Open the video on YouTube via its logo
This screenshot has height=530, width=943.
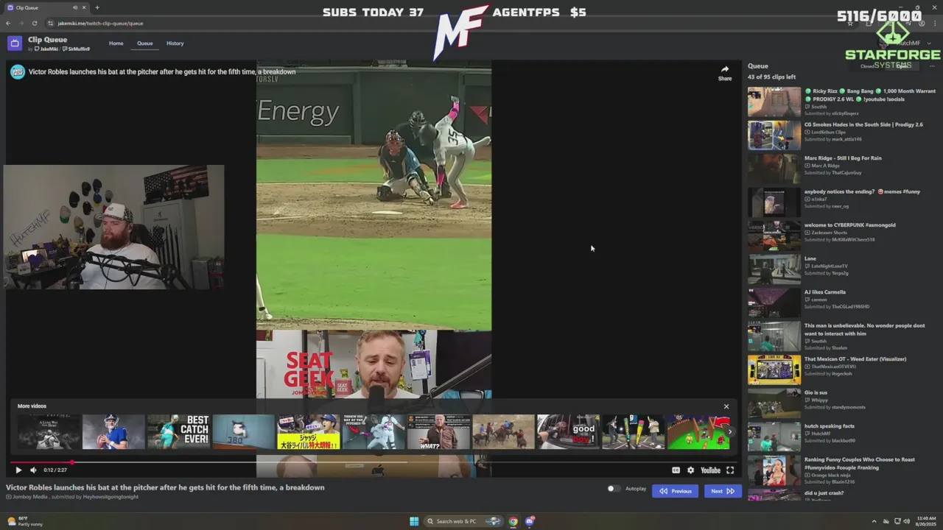click(710, 470)
